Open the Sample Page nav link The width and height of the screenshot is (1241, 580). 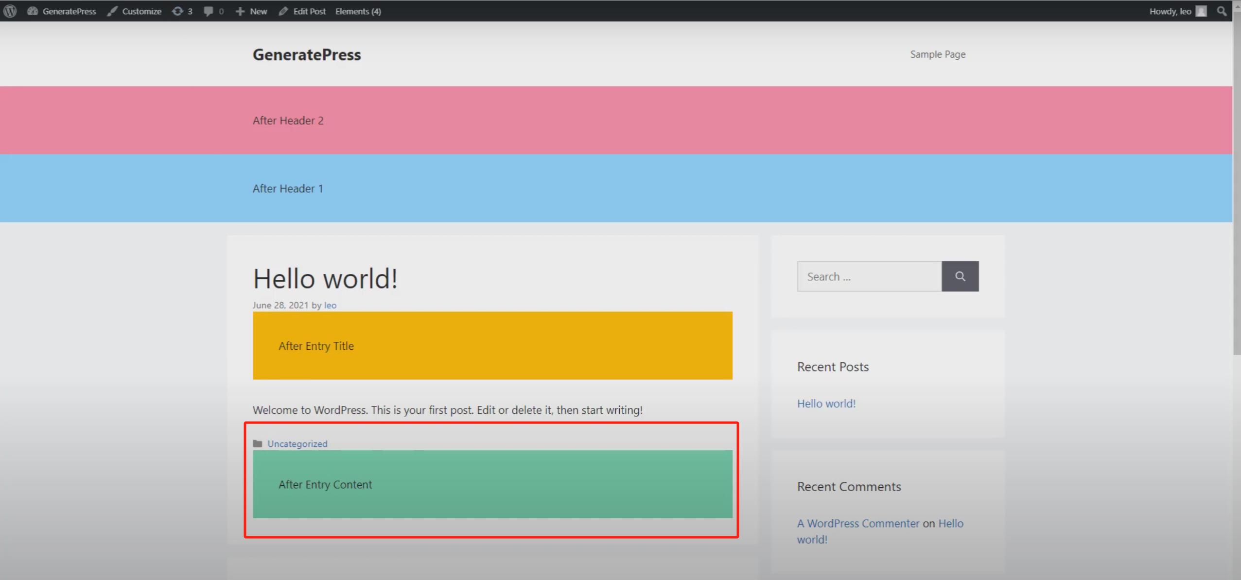click(938, 54)
